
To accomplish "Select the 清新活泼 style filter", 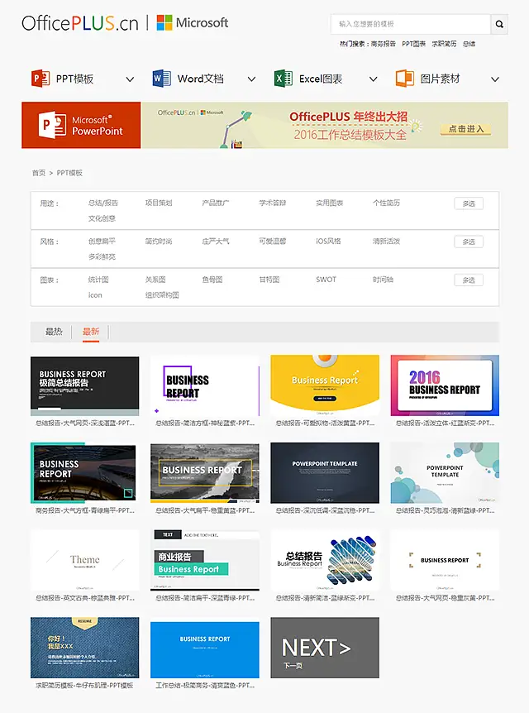I will tap(386, 241).
